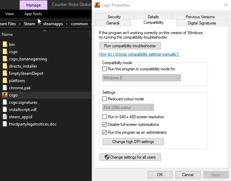Switch to the Details tab
Image resolution: width=231 pixels, height=181 pixels.
[x=153, y=17]
